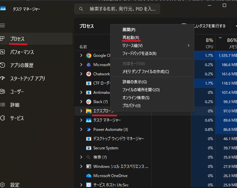The image size is (237, 188).
Task: Expand the Antimalware process group
Action: click(81, 92)
